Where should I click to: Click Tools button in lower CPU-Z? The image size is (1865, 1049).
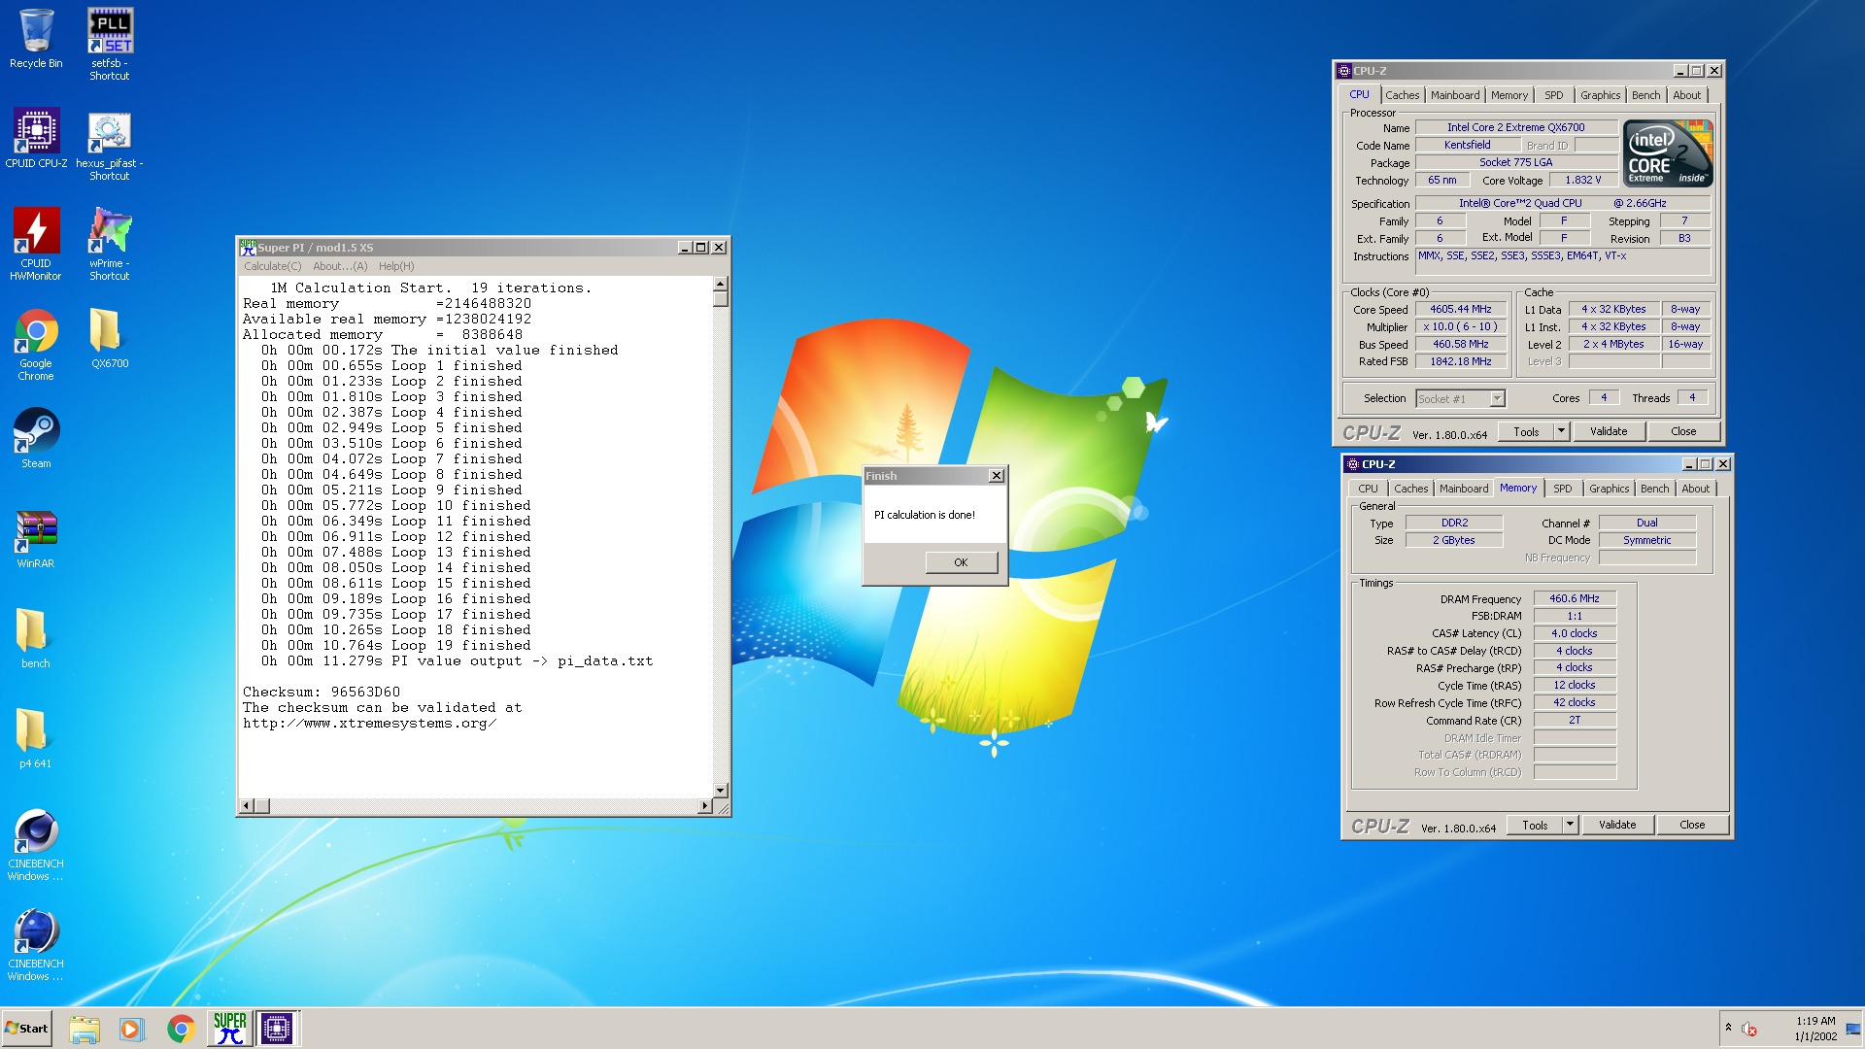(1535, 825)
